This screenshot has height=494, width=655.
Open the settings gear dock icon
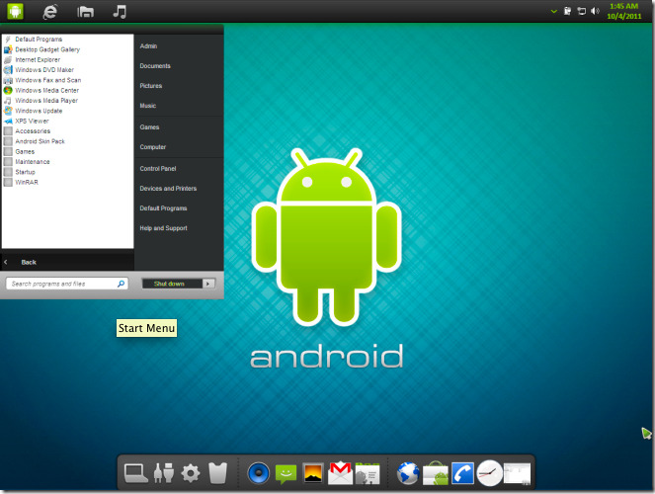[191, 473]
